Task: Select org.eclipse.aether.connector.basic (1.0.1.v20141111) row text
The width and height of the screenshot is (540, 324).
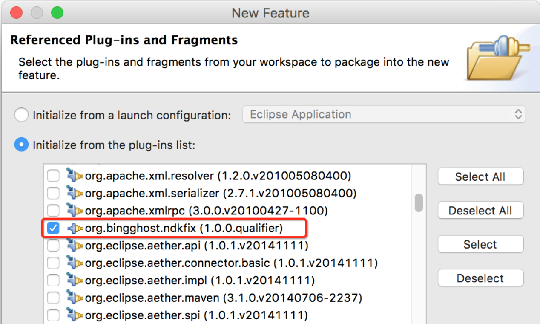Action: pos(231,263)
